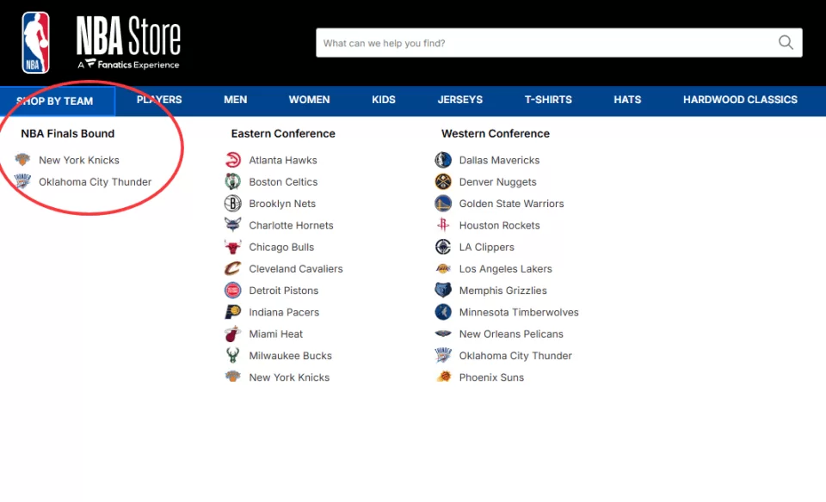
Task: Focus the 'What can we help you find?' search field
Action: (x=559, y=43)
